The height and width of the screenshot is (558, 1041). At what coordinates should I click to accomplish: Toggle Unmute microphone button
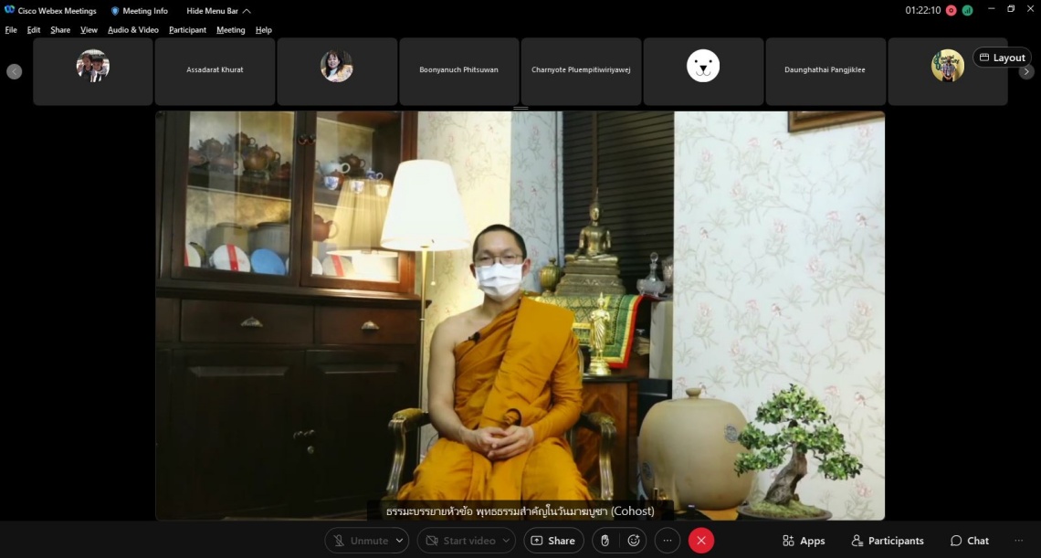click(361, 541)
